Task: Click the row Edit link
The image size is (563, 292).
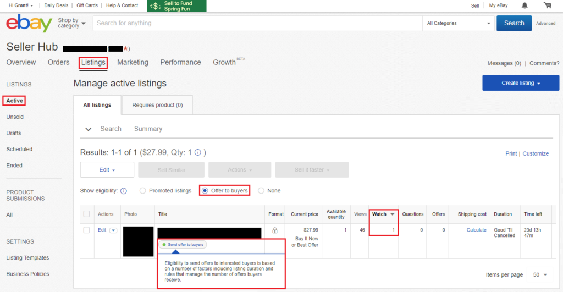Action: [x=102, y=230]
